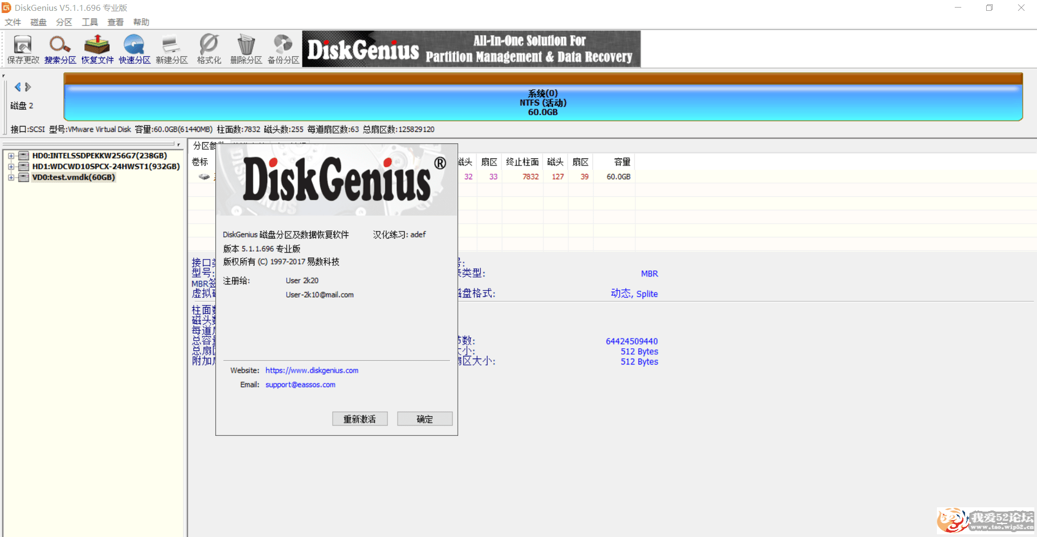Click the disk info line showing 接口:SCSI
Image resolution: width=1037 pixels, height=537 pixels.
point(222,129)
